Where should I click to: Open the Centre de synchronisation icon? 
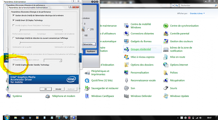166,26
